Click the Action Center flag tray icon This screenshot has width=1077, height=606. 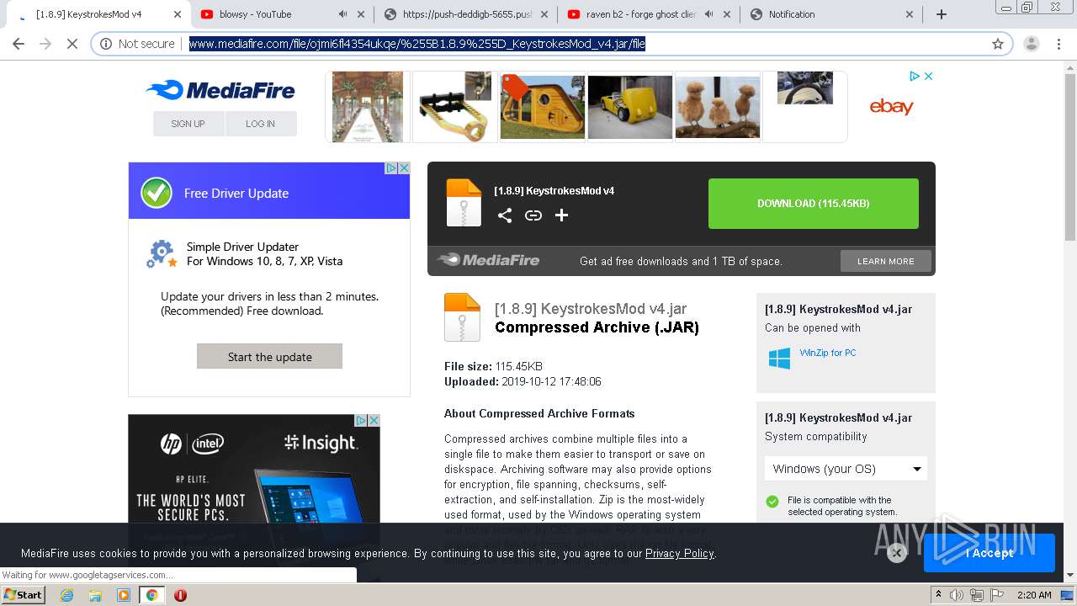coord(997,595)
